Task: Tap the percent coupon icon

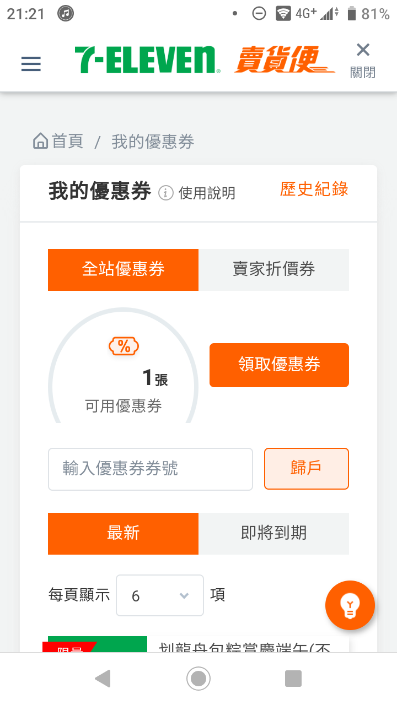Action: click(124, 346)
